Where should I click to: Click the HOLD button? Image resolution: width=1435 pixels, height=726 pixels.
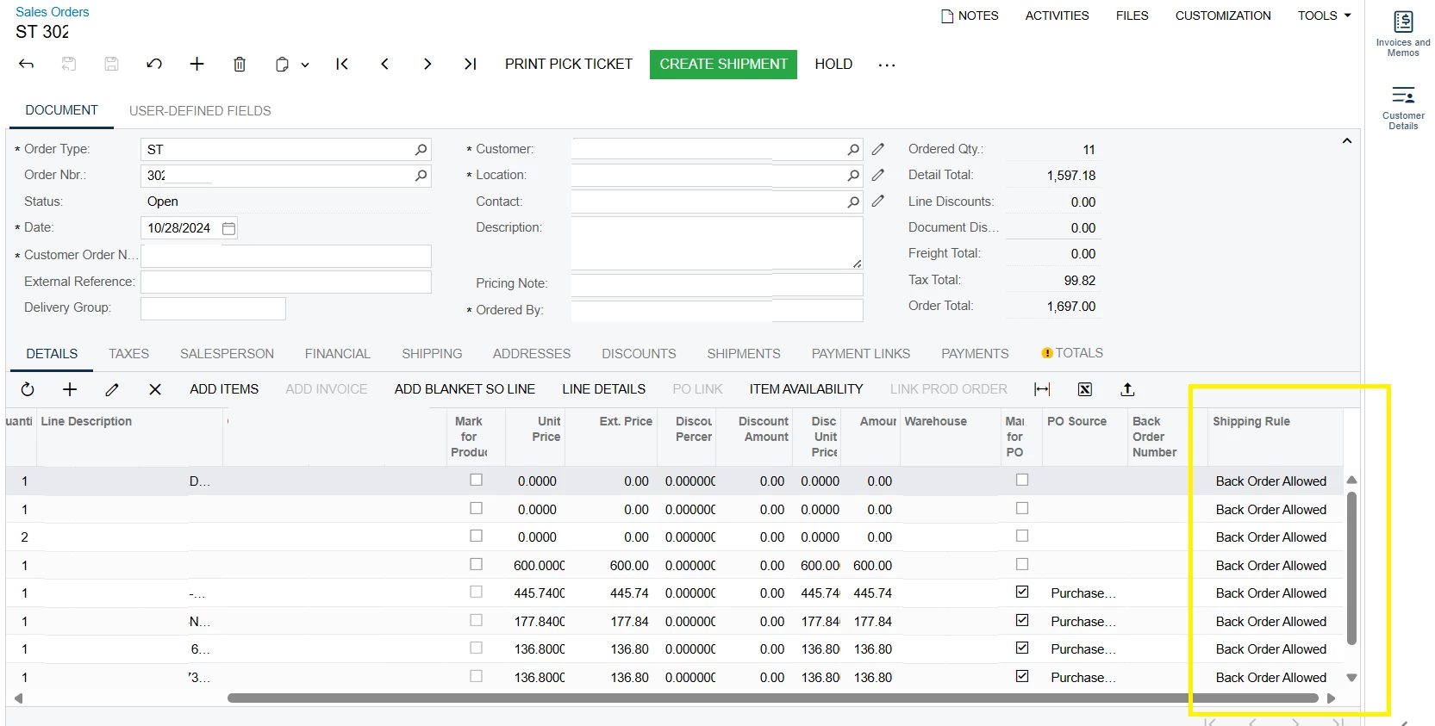click(x=833, y=65)
